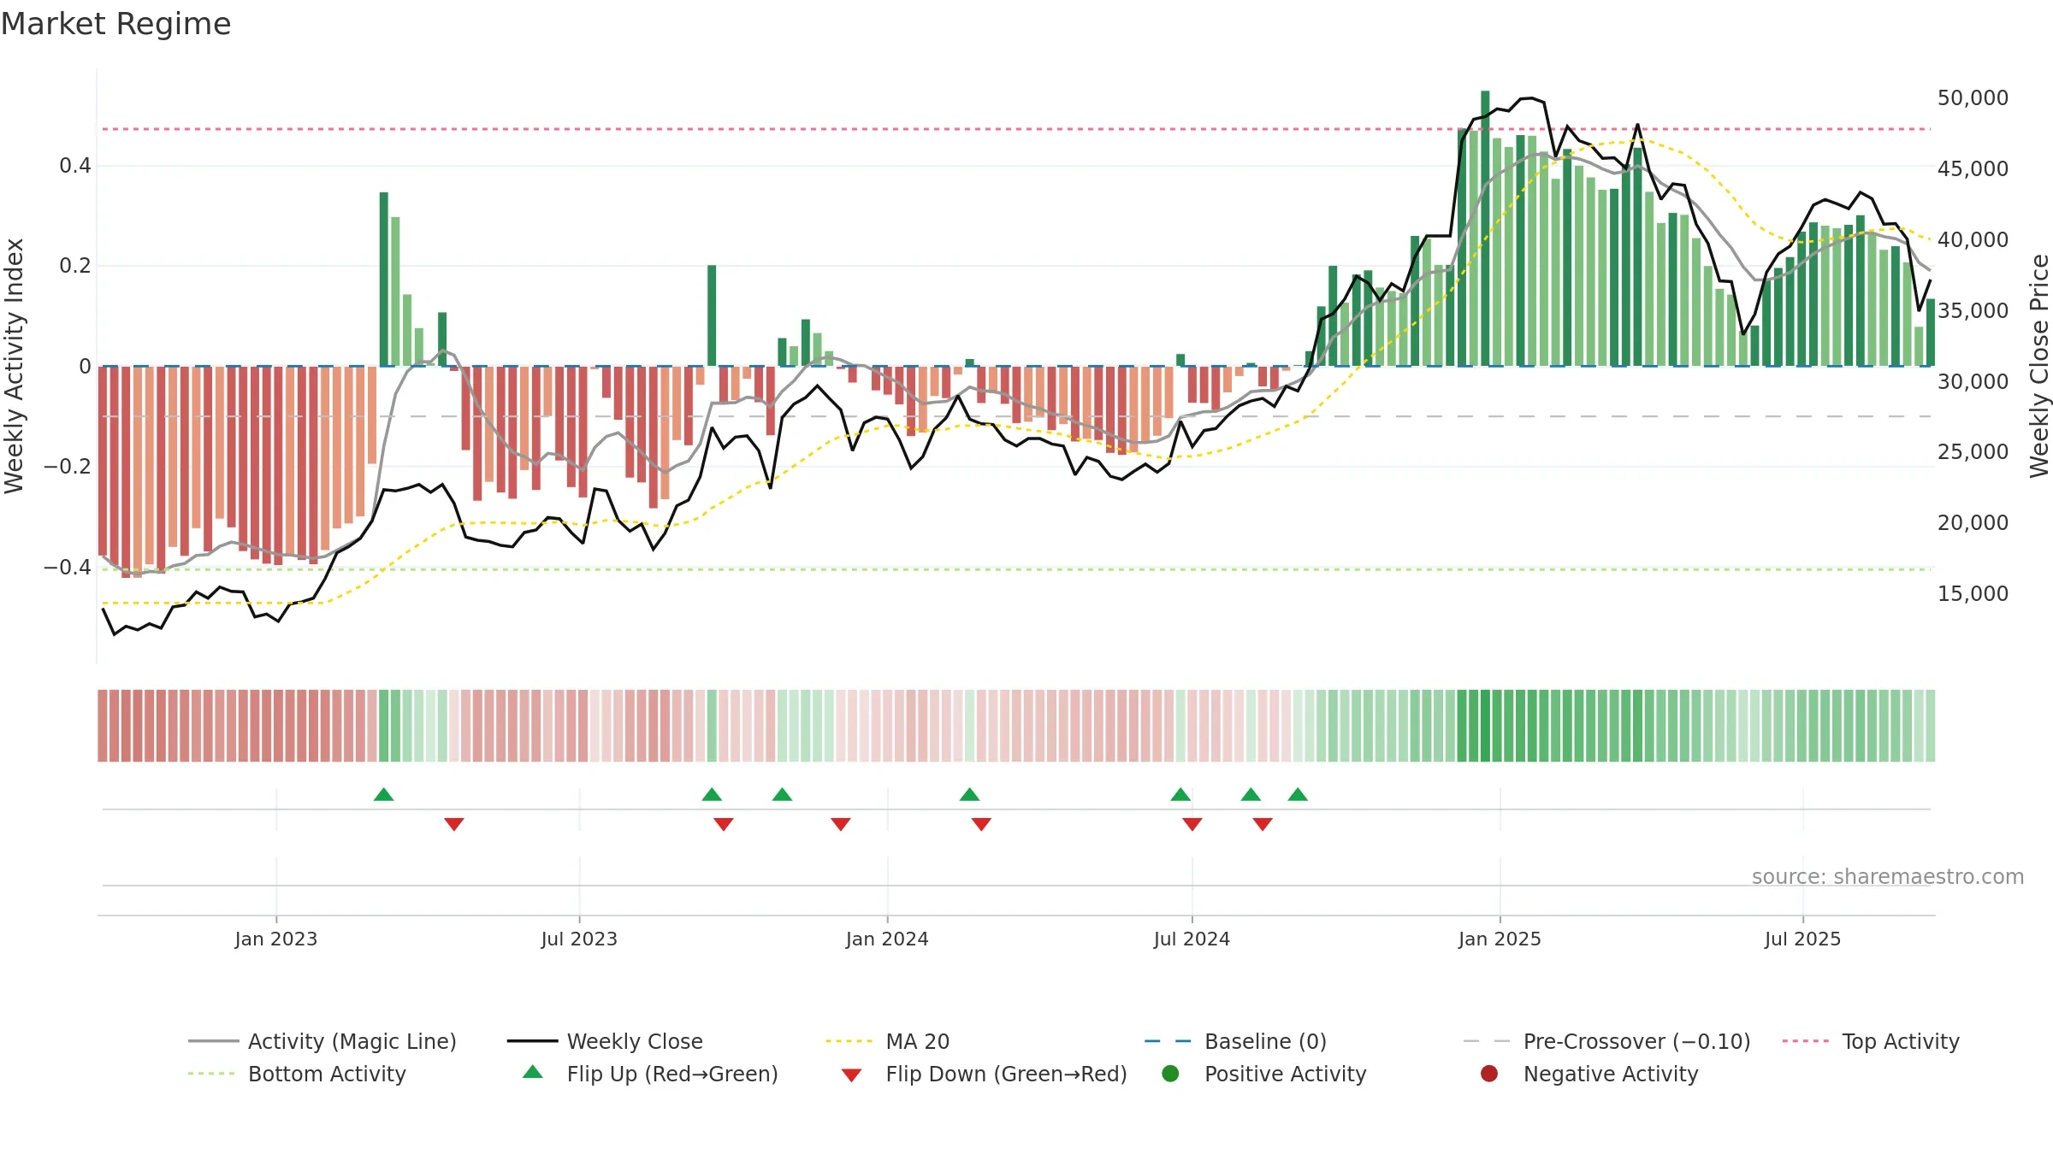
Task: Toggle the Top Activity legend entry
Action: [x=1871, y=1041]
